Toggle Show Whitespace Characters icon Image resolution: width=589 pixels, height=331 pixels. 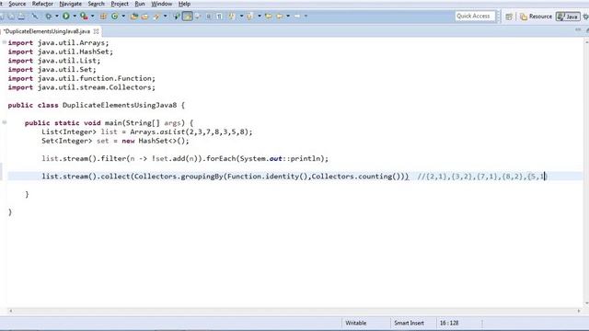click(219, 17)
